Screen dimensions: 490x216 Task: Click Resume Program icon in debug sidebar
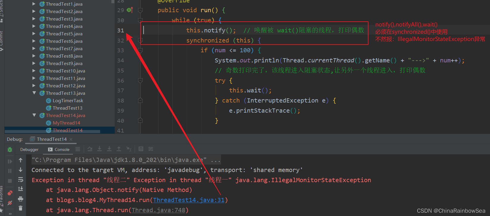click(x=10, y=161)
